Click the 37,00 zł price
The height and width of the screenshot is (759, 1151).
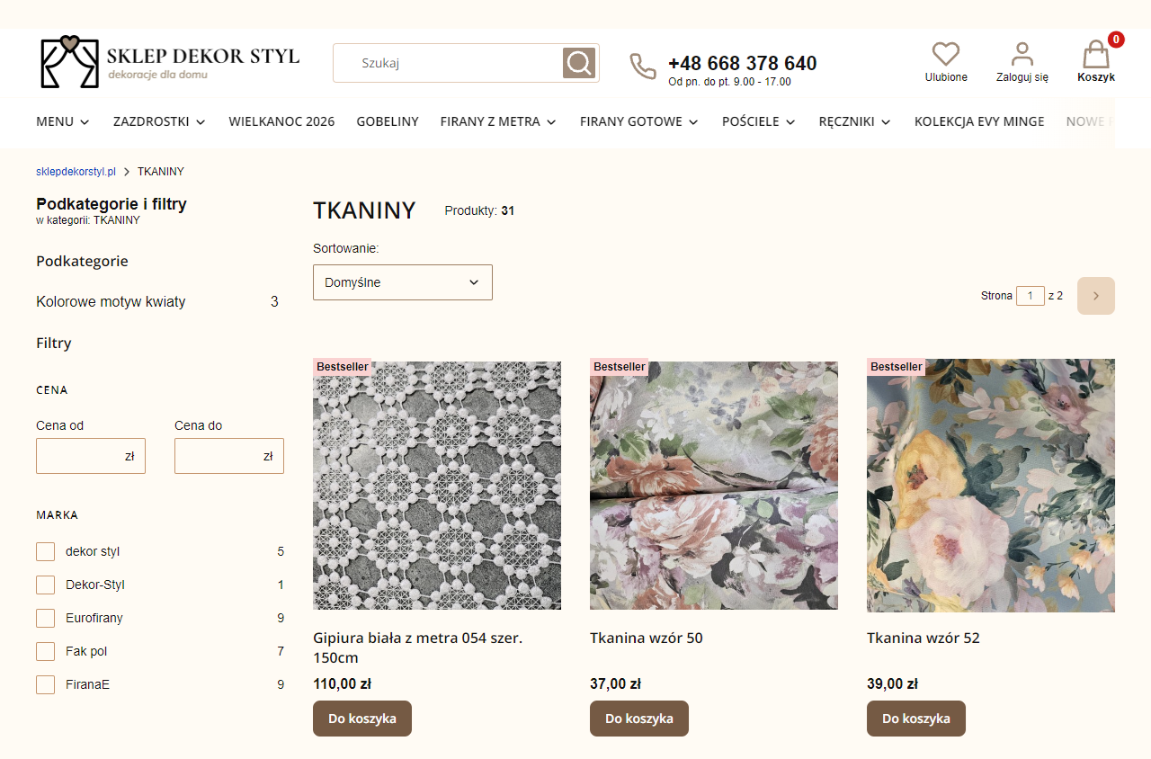pos(615,684)
